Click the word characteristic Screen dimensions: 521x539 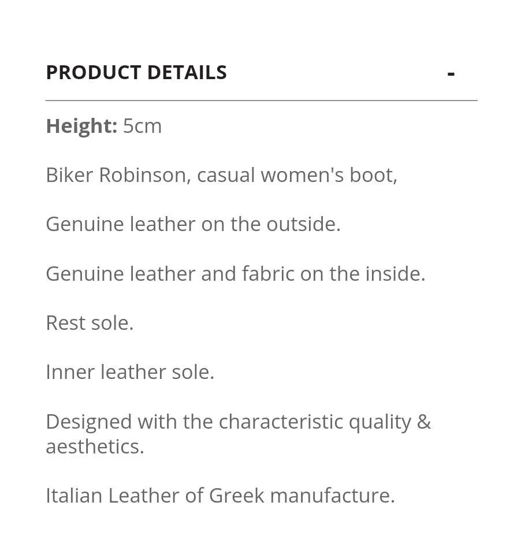pos(281,422)
